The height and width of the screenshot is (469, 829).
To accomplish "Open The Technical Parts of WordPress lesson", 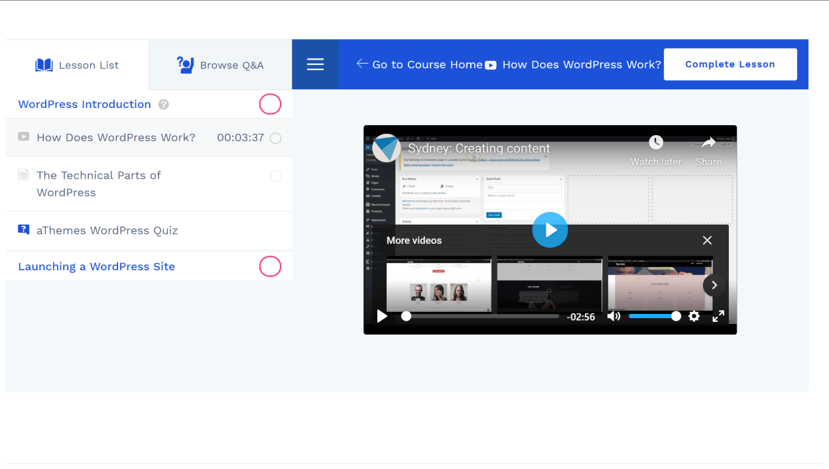I will (149, 184).
